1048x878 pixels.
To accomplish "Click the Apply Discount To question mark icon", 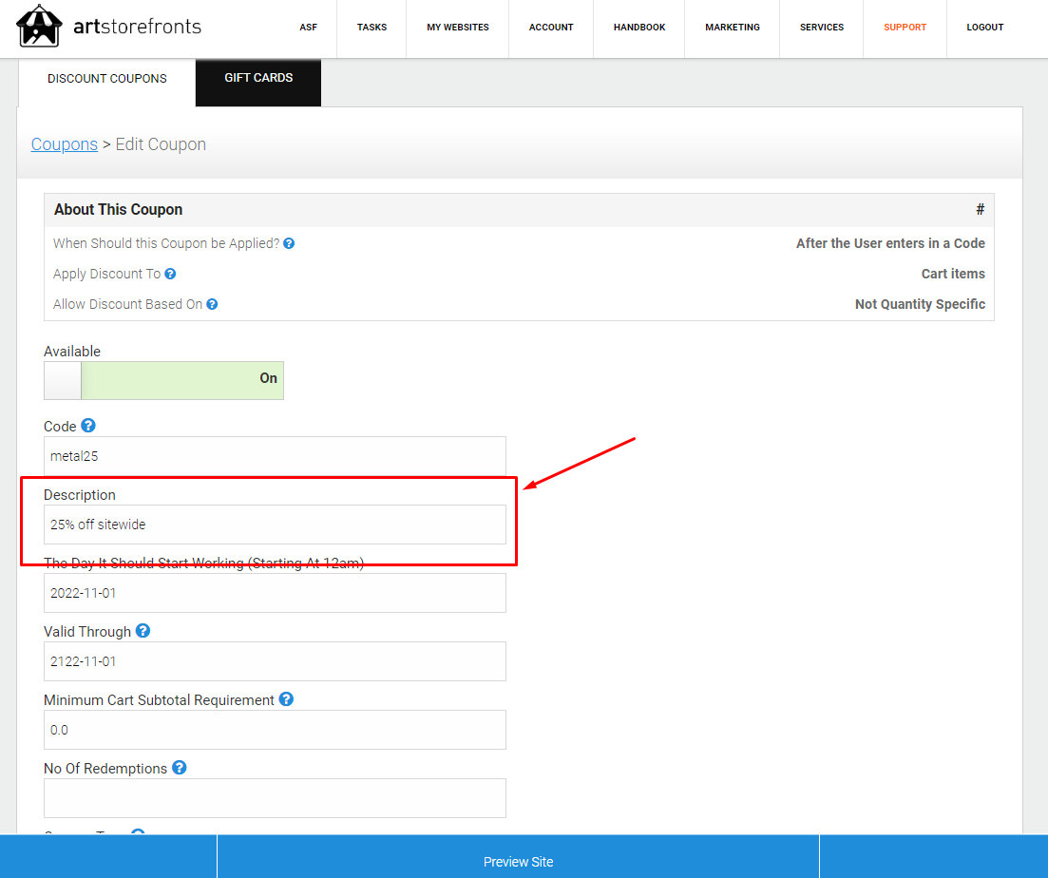I will pyautogui.click(x=170, y=274).
